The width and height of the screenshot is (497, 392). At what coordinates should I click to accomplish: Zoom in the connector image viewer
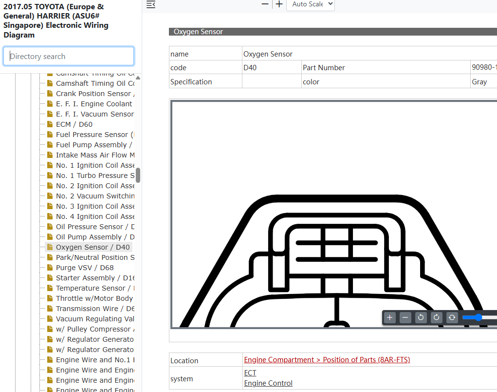click(x=389, y=317)
